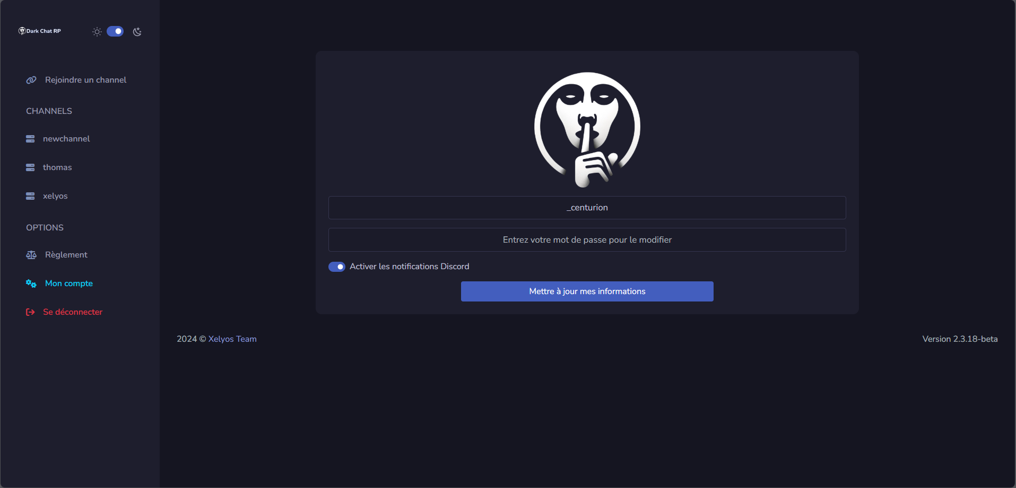Open the newchannel channel

click(x=66, y=139)
